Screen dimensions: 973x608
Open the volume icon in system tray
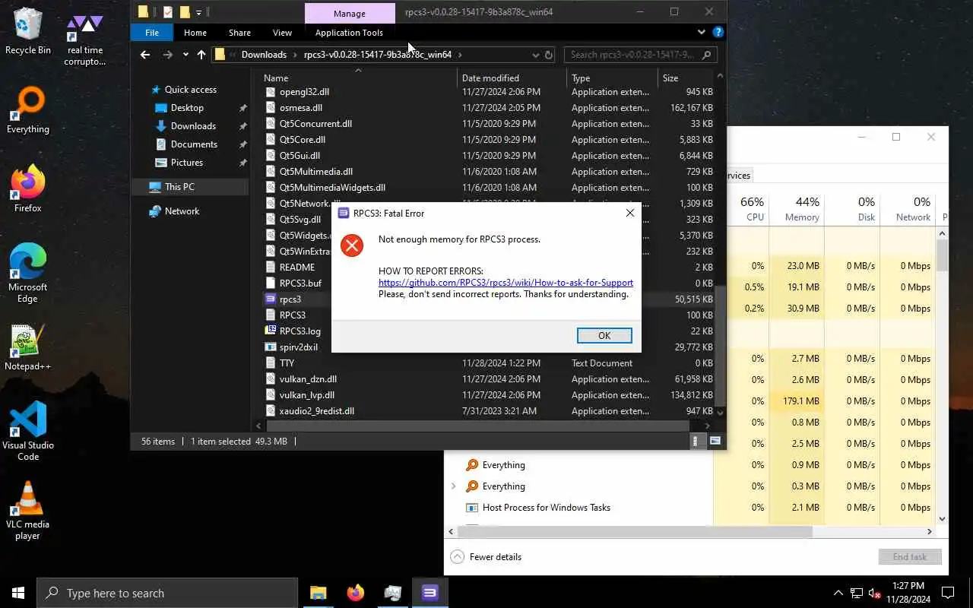(875, 593)
